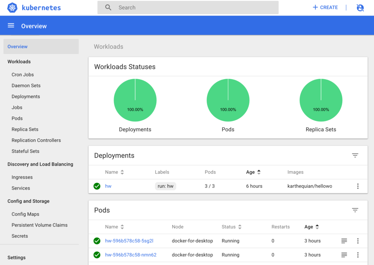
Task: Click Restarts column header in Pods
Action: [280, 227]
